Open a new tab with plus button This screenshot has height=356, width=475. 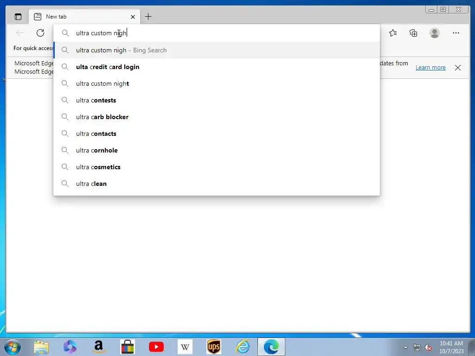(x=148, y=17)
